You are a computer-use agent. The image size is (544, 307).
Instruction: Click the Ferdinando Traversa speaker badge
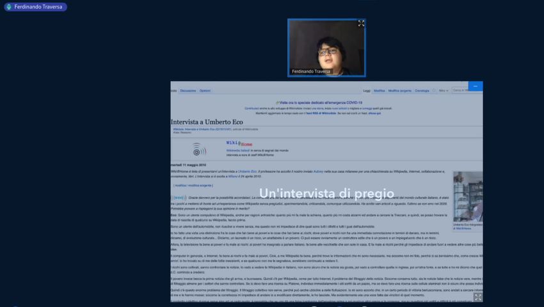click(35, 7)
